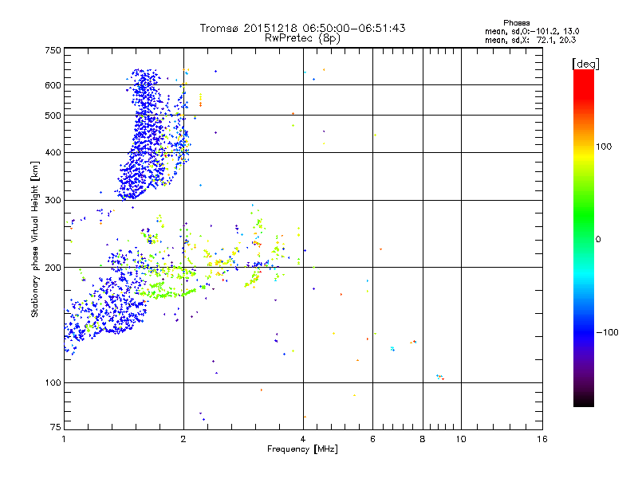Click the x-axis "8" tick label
This screenshot has width=638, height=478.
pos(423,439)
